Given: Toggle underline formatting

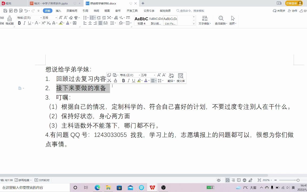Looking at the screenshot, I should (30, 23).
